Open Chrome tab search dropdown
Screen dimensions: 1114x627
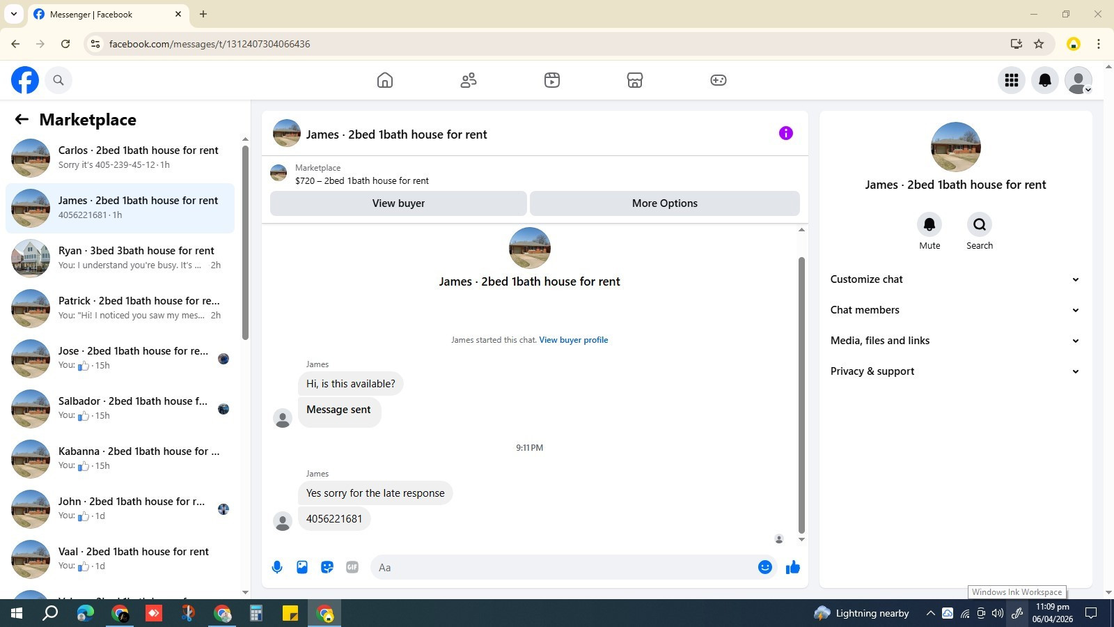(x=14, y=14)
